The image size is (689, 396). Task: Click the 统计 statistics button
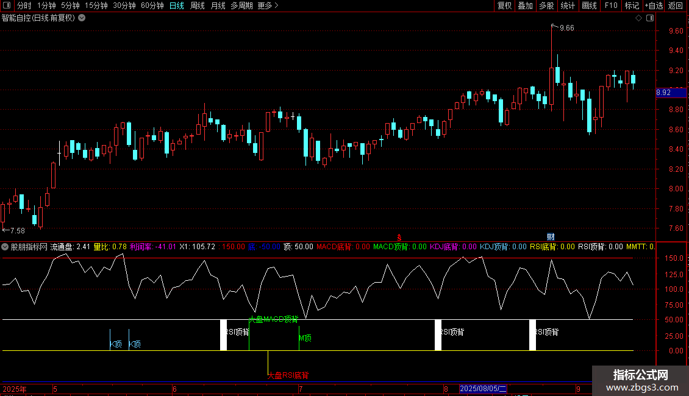(x=567, y=5)
